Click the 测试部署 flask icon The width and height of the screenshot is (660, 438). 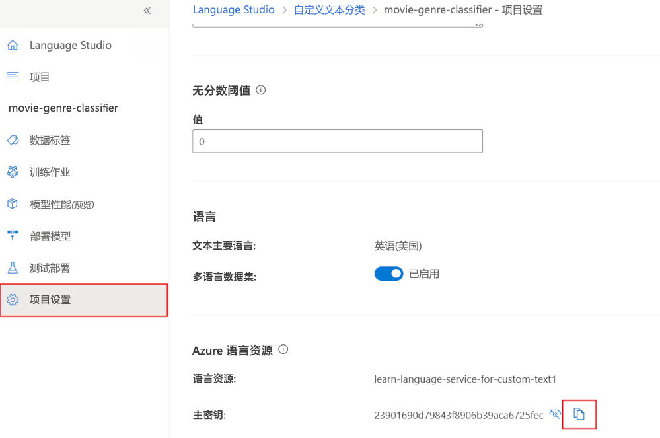(13, 268)
